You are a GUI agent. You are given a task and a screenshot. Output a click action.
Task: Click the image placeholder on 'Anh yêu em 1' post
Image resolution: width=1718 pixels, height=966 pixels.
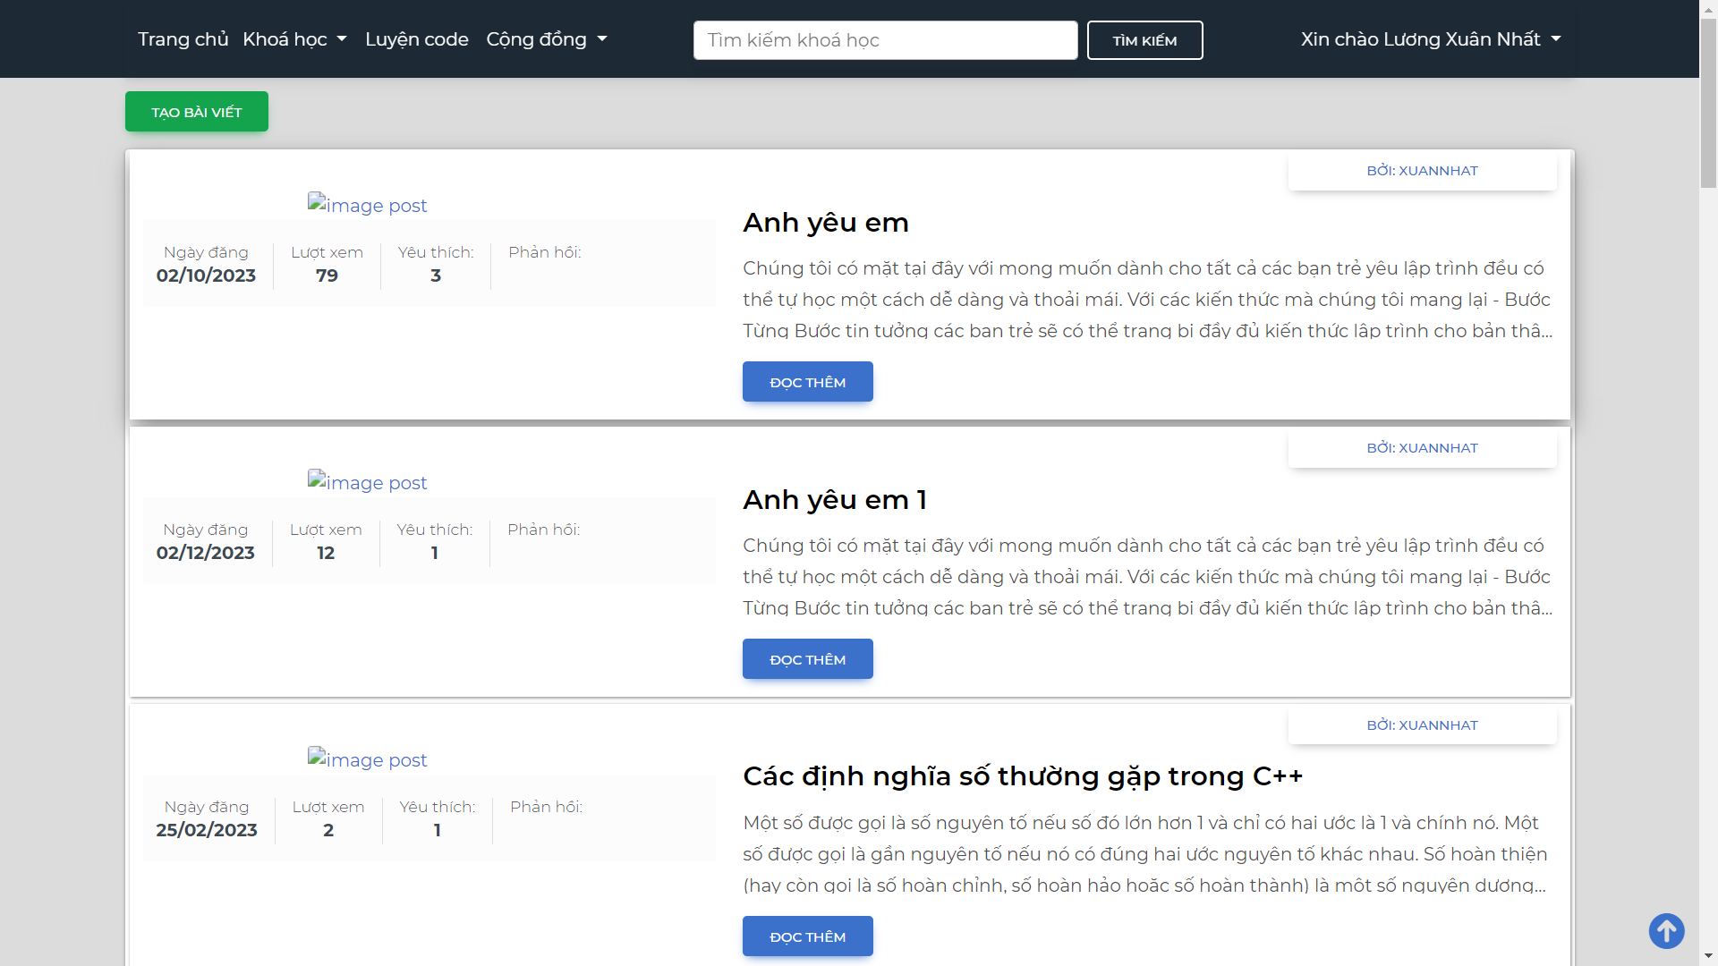(367, 482)
